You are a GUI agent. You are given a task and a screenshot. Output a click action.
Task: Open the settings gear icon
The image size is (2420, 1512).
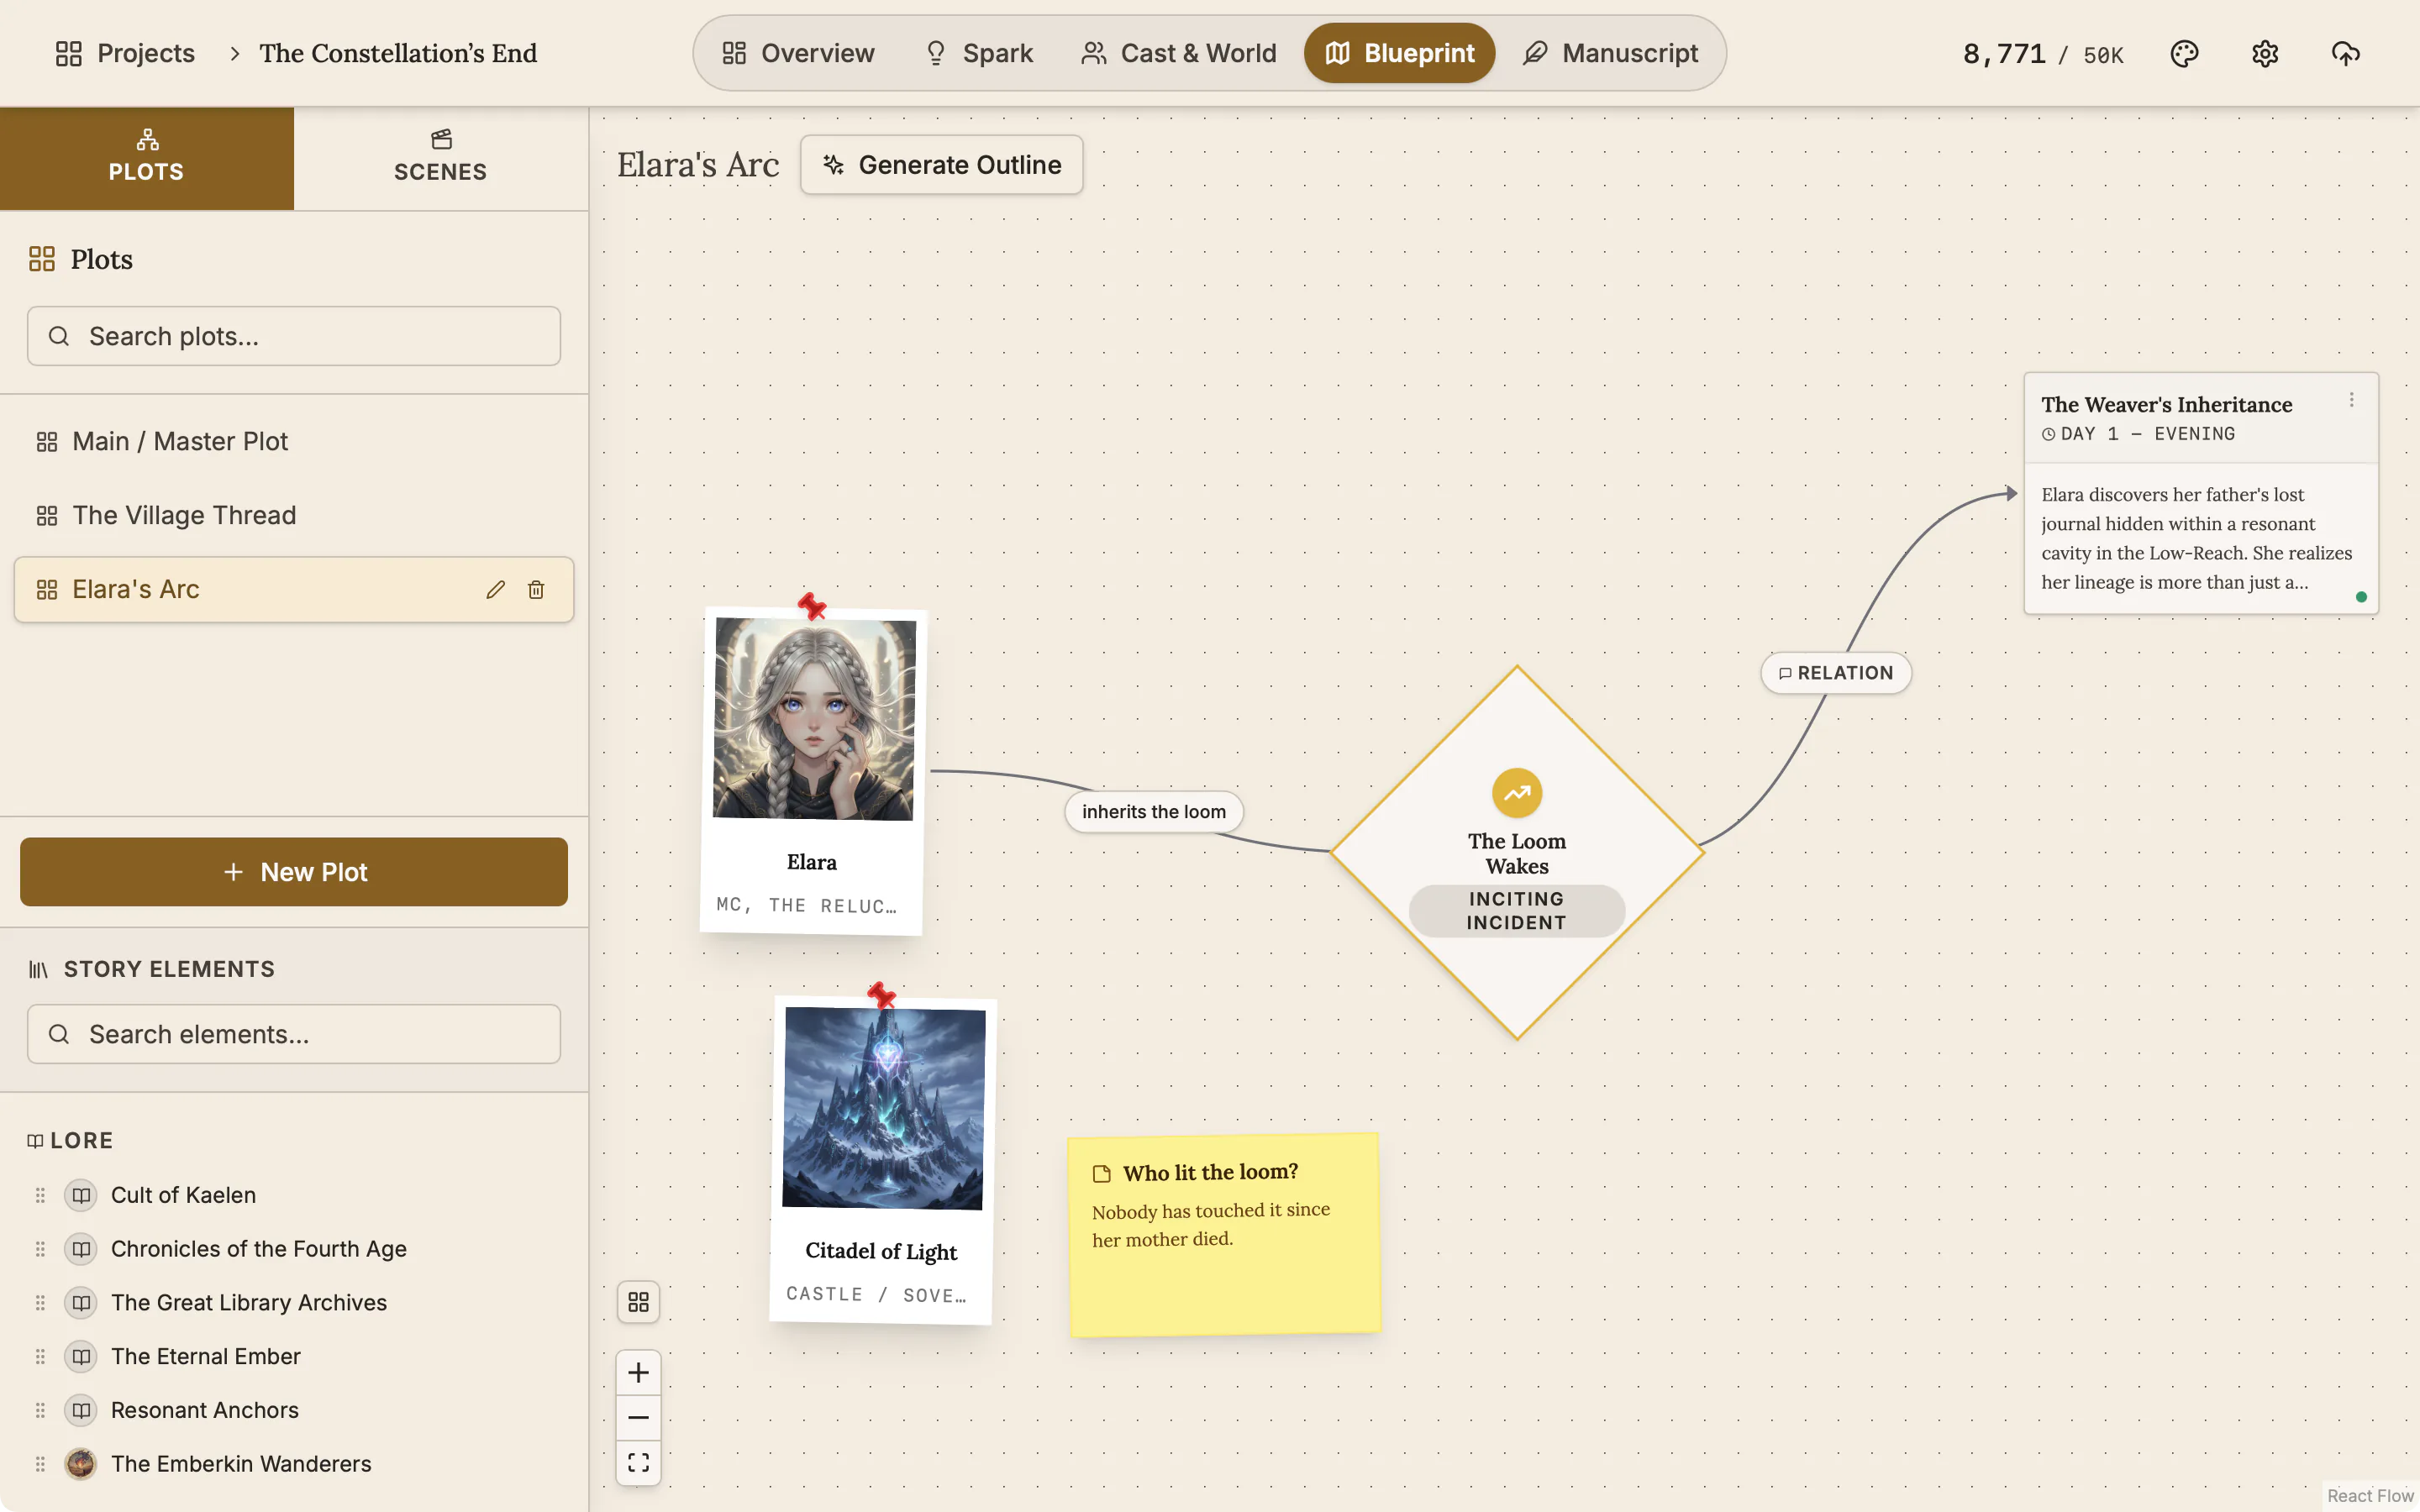(x=2265, y=53)
